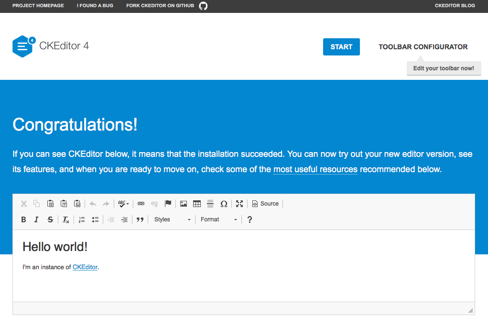This screenshot has width=488, height=317.
Task: Insert a table with the Table icon
Action: pyautogui.click(x=197, y=204)
